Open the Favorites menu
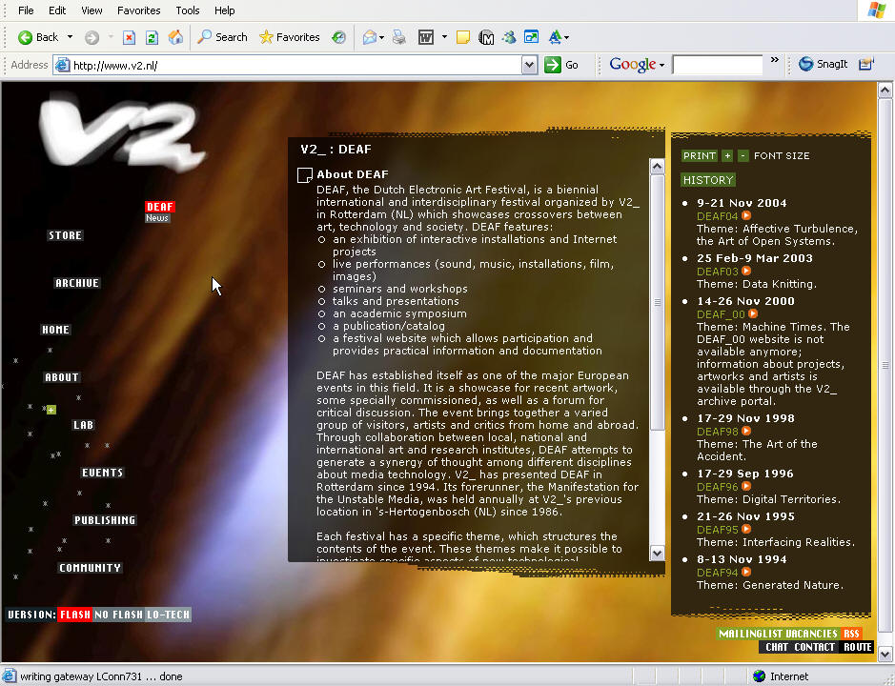Viewport: 895px width, 686px height. (x=139, y=10)
